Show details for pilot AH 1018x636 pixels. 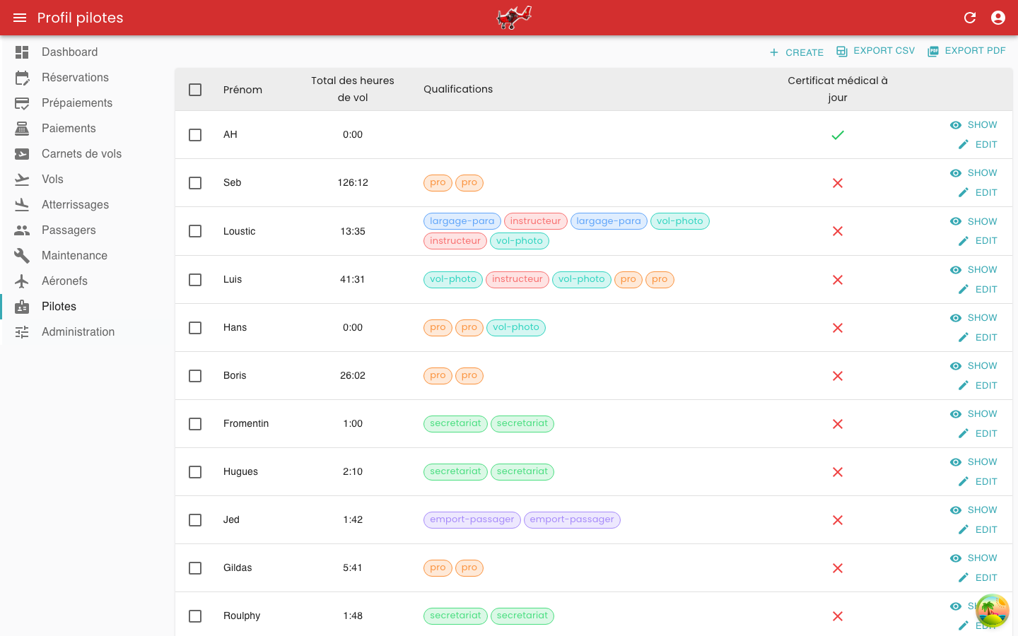point(973,125)
